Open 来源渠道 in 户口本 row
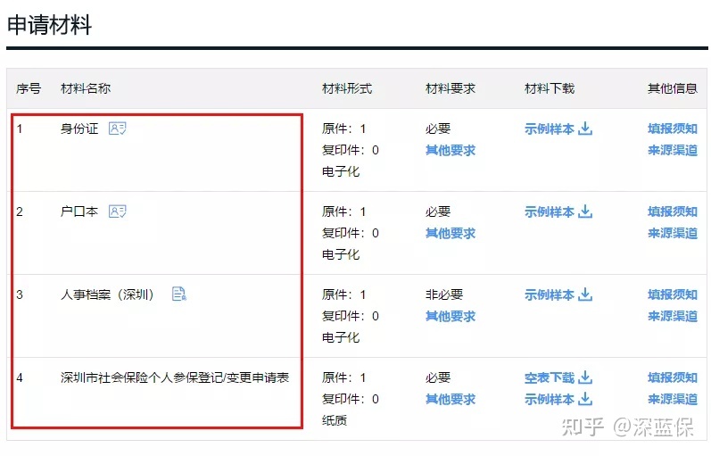Image resolution: width=711 pixels, height=456 pixels. pyautogui.click(x=673, y=233)
